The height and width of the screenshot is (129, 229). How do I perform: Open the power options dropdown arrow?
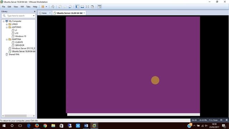click(x=46, y=7)
